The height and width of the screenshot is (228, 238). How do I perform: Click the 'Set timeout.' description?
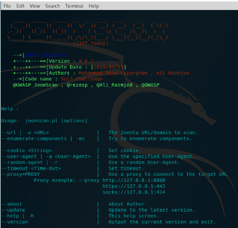[126, 169]
